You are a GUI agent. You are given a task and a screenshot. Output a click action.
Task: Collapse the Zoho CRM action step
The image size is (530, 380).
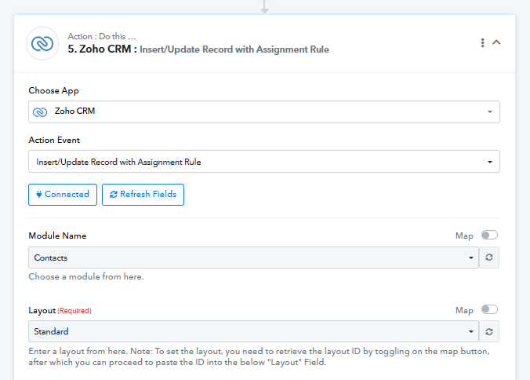click(x=496, y=43)
